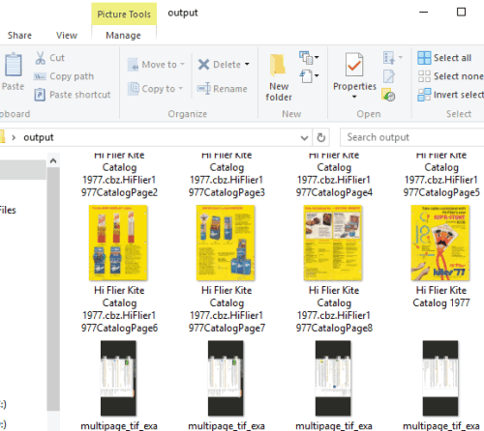Refresh the output folder view

tap(320, 137)
